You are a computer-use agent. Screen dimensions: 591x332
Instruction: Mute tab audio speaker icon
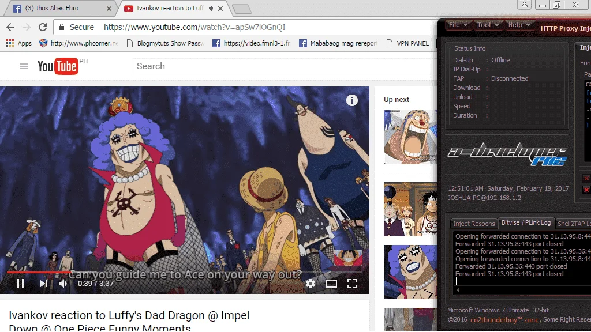pos(211,8)
